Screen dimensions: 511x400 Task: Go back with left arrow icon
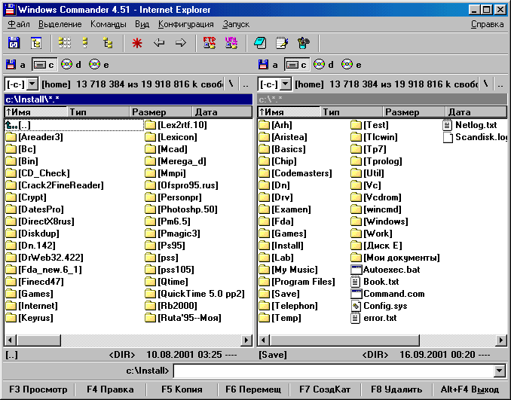(x=159, y=43)
